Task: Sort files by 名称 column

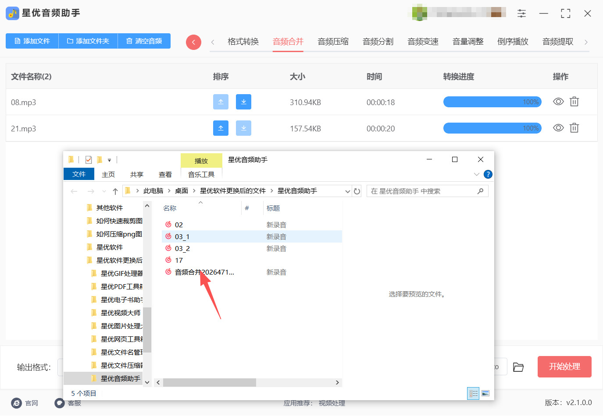Action: coord(170,208)
